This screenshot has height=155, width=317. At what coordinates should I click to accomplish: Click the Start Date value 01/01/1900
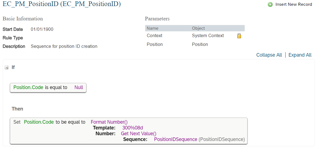(x=42, y=29)
